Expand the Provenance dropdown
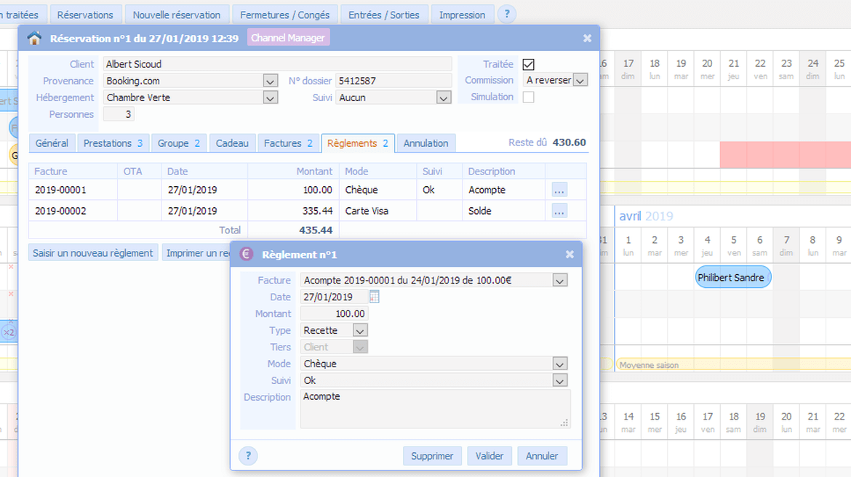The image size is (851, 477). pos(270,81)
